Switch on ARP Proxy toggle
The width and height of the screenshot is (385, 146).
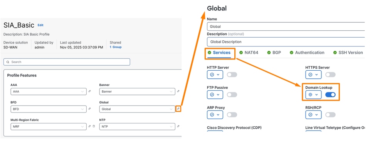pyautogui.click(x=232, y=114)
